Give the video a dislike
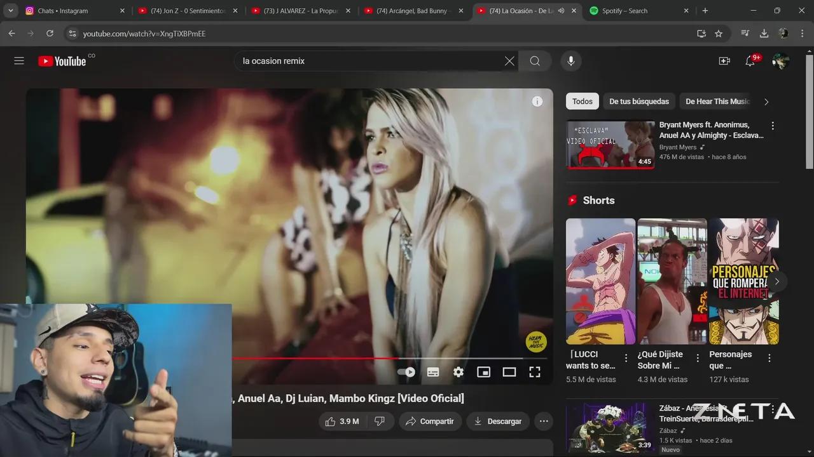This screenshot has width=814, height=457. click(380, 421)
